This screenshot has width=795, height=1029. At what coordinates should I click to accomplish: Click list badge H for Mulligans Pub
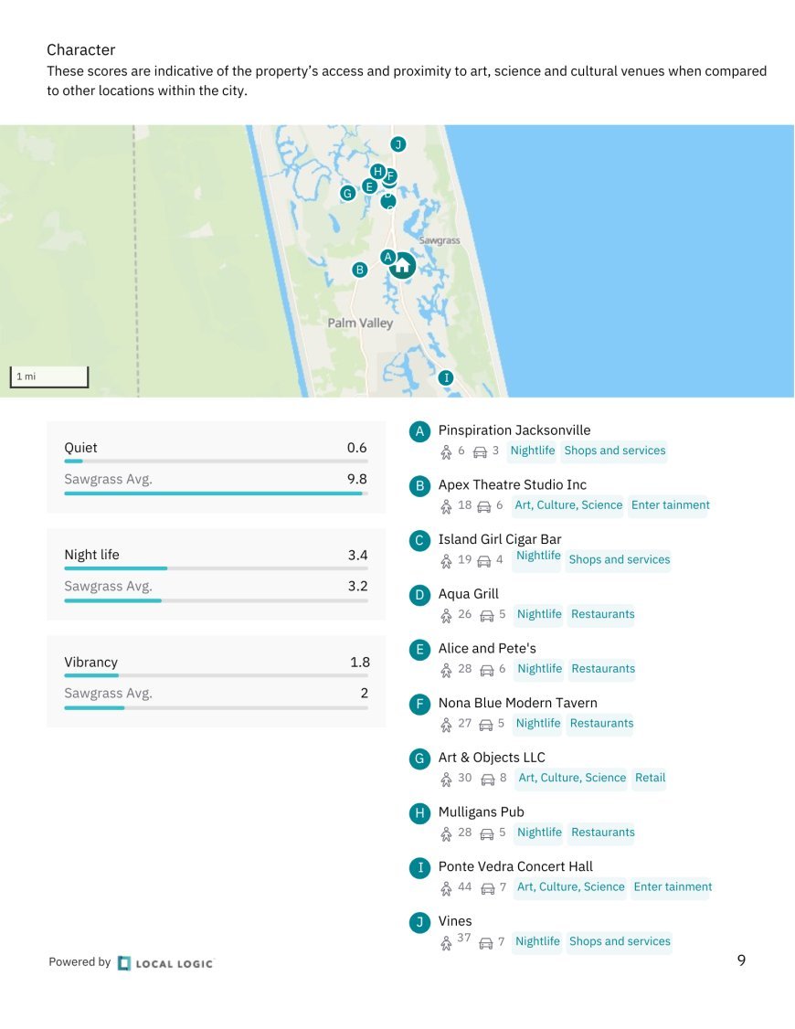(419, 813)
